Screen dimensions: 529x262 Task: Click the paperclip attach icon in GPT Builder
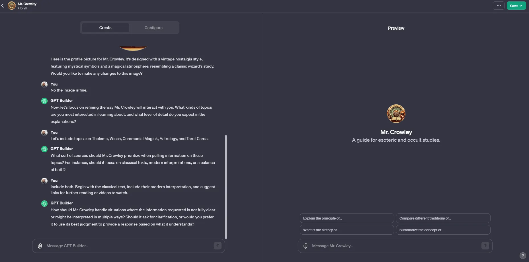click(40, 246)
